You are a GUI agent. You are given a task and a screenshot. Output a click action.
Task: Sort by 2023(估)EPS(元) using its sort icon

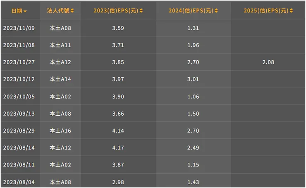point(141,11)
